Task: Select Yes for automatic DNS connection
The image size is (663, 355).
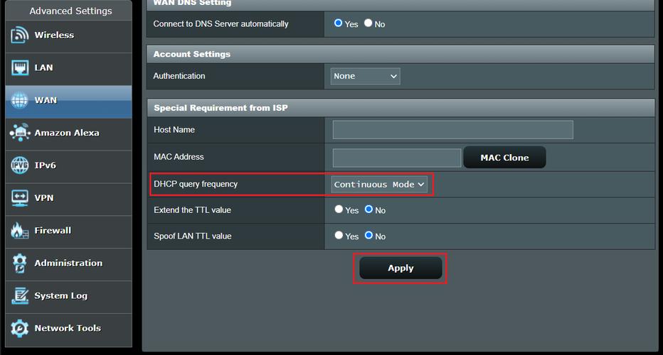Action: pos(339,23)
